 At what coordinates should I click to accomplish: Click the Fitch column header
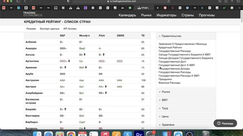click(x=102, y=36)
